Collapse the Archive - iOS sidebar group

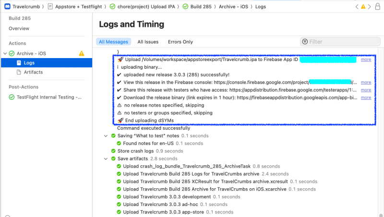click(5, 53)
